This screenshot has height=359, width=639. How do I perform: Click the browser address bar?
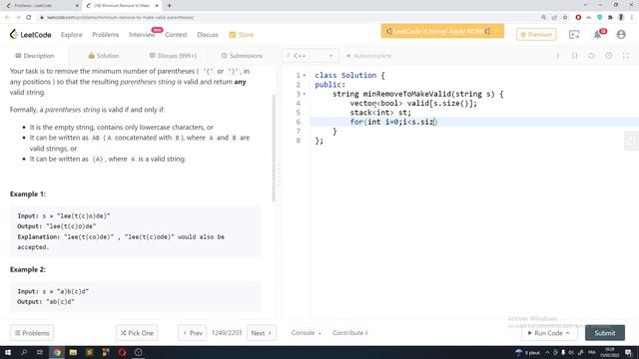point(286,17)
